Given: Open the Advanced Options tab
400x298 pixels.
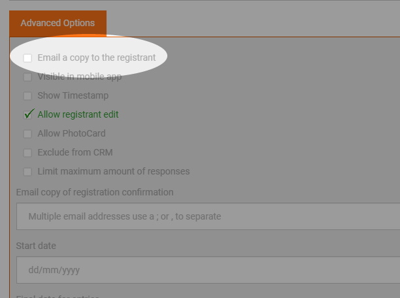Looking at the screenshot, I should tap(58, 24).
